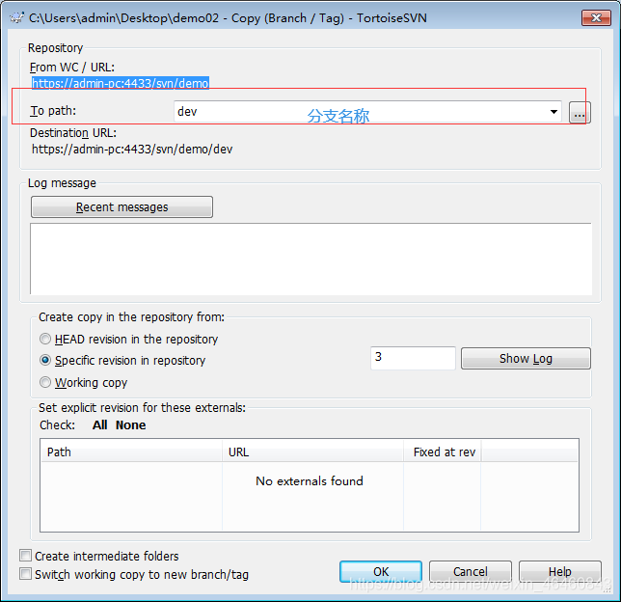Expand the To path dropdown arrow
This screenshot has width=621, height=602.
coord(553,112)
